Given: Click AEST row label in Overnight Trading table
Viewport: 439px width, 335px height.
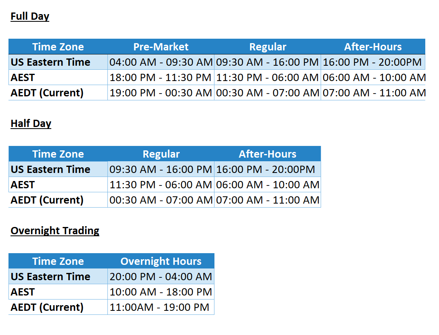Looking at the screenshot, I should click(23, 292).
